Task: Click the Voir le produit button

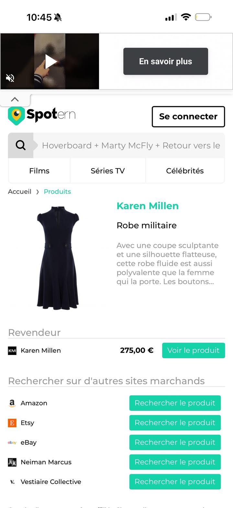Action: (193, 350)
